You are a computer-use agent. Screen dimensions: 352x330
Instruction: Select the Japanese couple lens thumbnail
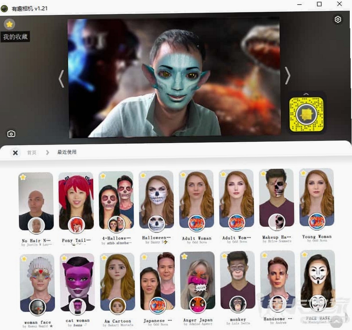click(157, 281)
